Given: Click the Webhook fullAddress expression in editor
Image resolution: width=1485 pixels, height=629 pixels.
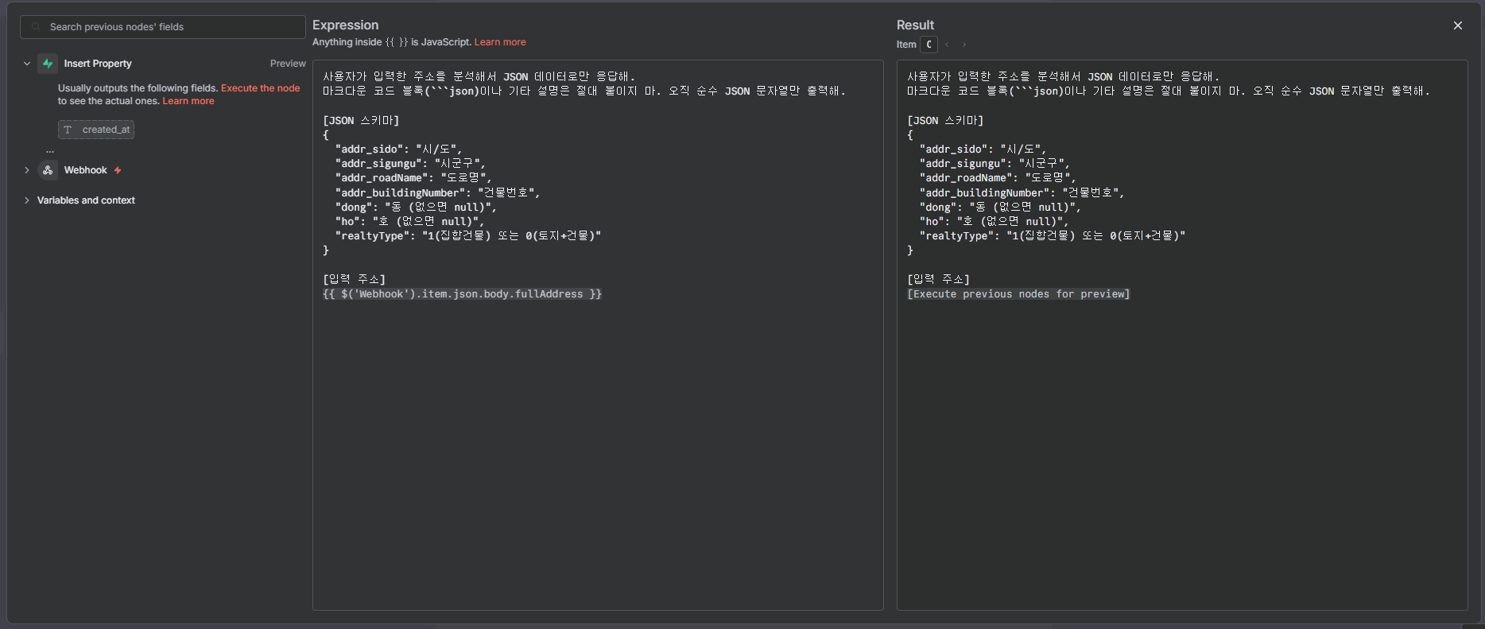Looking at the screenshot, I should pyautogui.click(x=462, y=294).
